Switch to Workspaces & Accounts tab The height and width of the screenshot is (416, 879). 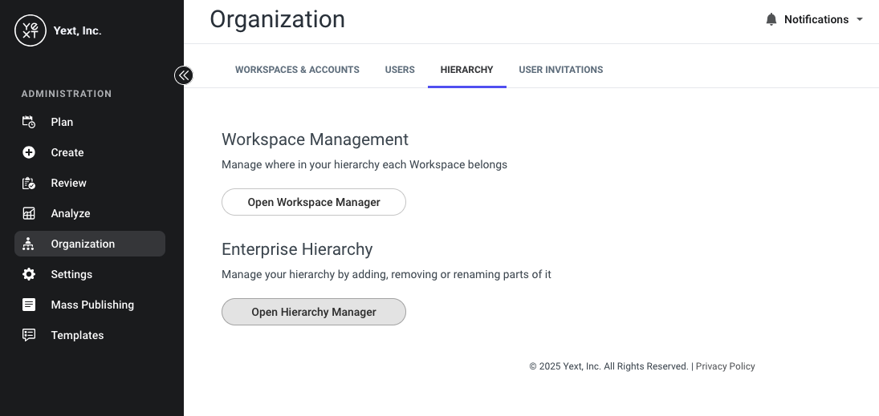(297, 70)
